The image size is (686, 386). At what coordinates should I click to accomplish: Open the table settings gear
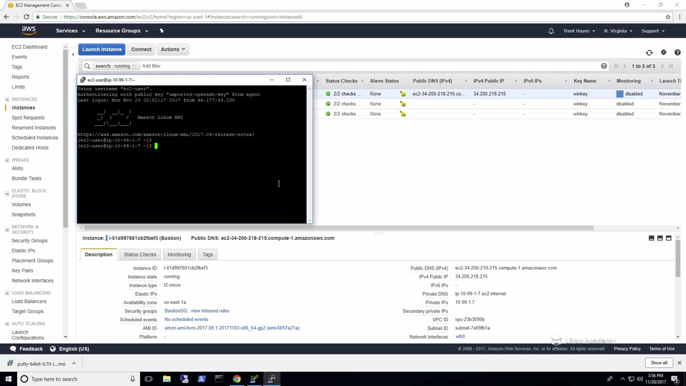coord(663,53)
